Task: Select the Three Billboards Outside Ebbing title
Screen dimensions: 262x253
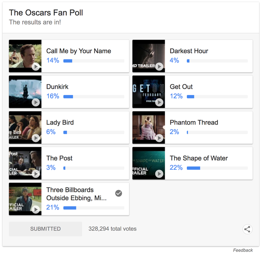Action: (76, 194)
